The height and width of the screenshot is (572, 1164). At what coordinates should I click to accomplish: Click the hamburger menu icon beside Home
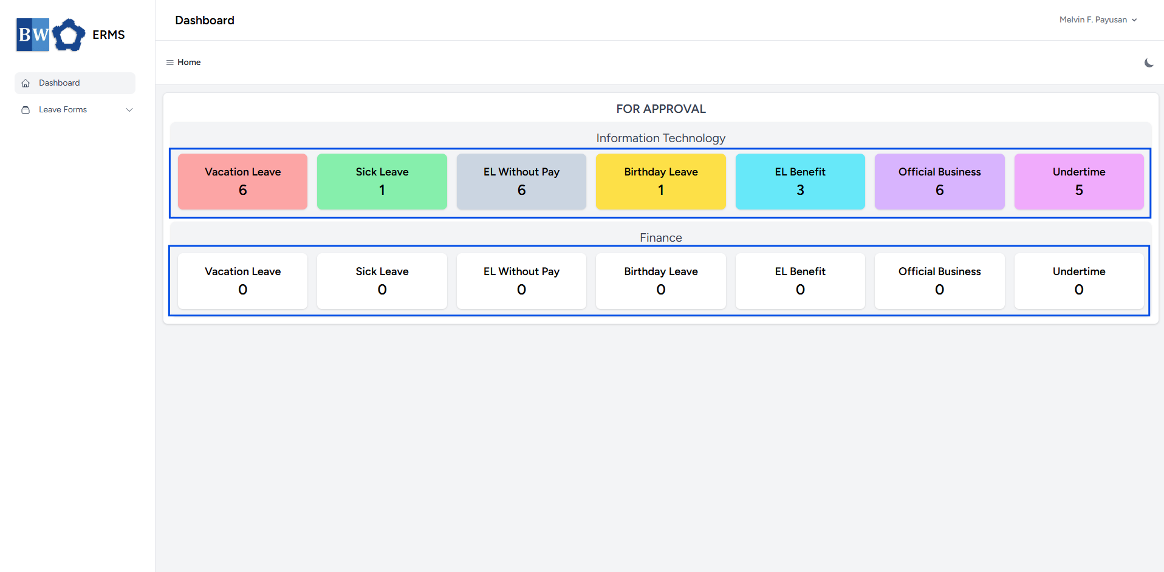[x=170, y=63]
